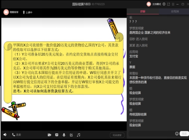
Task: Click the pop-out external window icon
Action: point(168,4)
